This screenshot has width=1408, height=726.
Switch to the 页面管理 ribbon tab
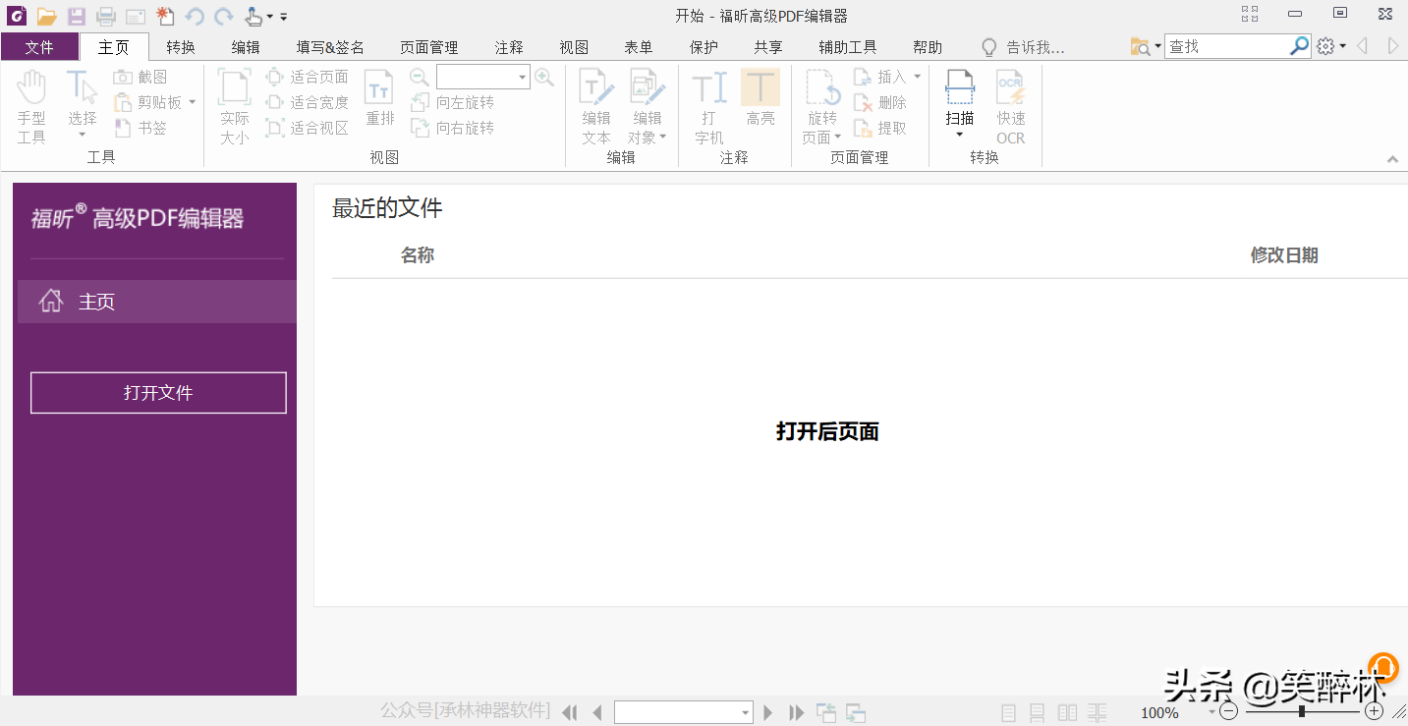pyautogui.click(x=429, y=47)
